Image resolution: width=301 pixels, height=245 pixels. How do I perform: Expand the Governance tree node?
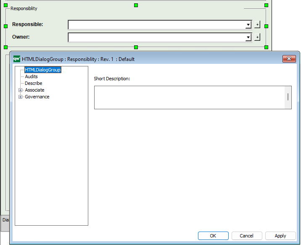point(20,97)
